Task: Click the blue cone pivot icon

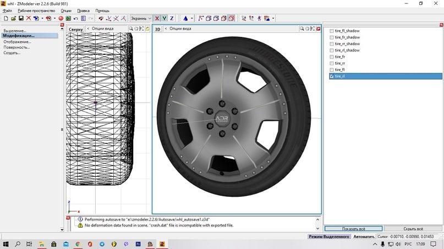Action: tap(185, 18)
